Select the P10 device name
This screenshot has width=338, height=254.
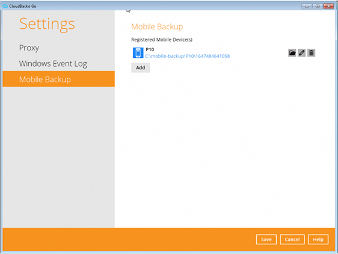point(150,49)
